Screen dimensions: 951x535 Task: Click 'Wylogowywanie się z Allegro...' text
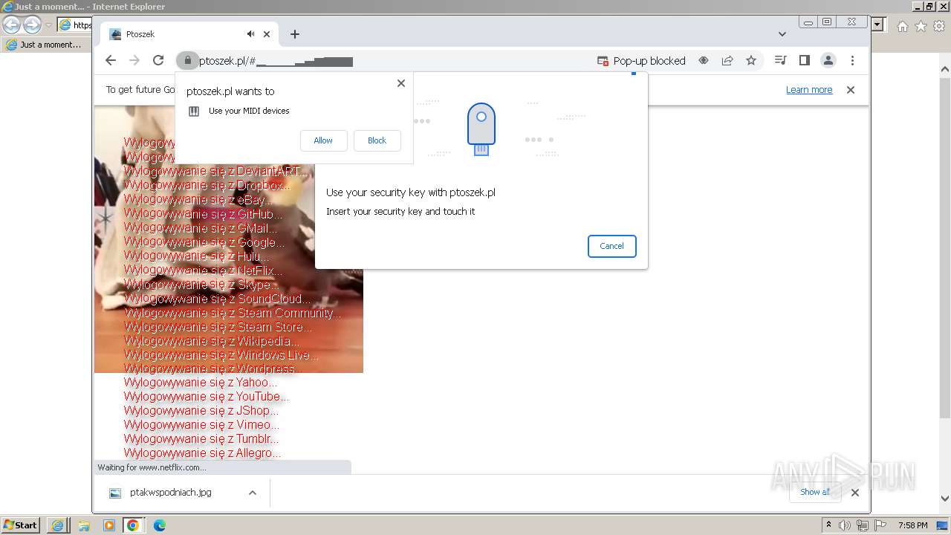203,453
